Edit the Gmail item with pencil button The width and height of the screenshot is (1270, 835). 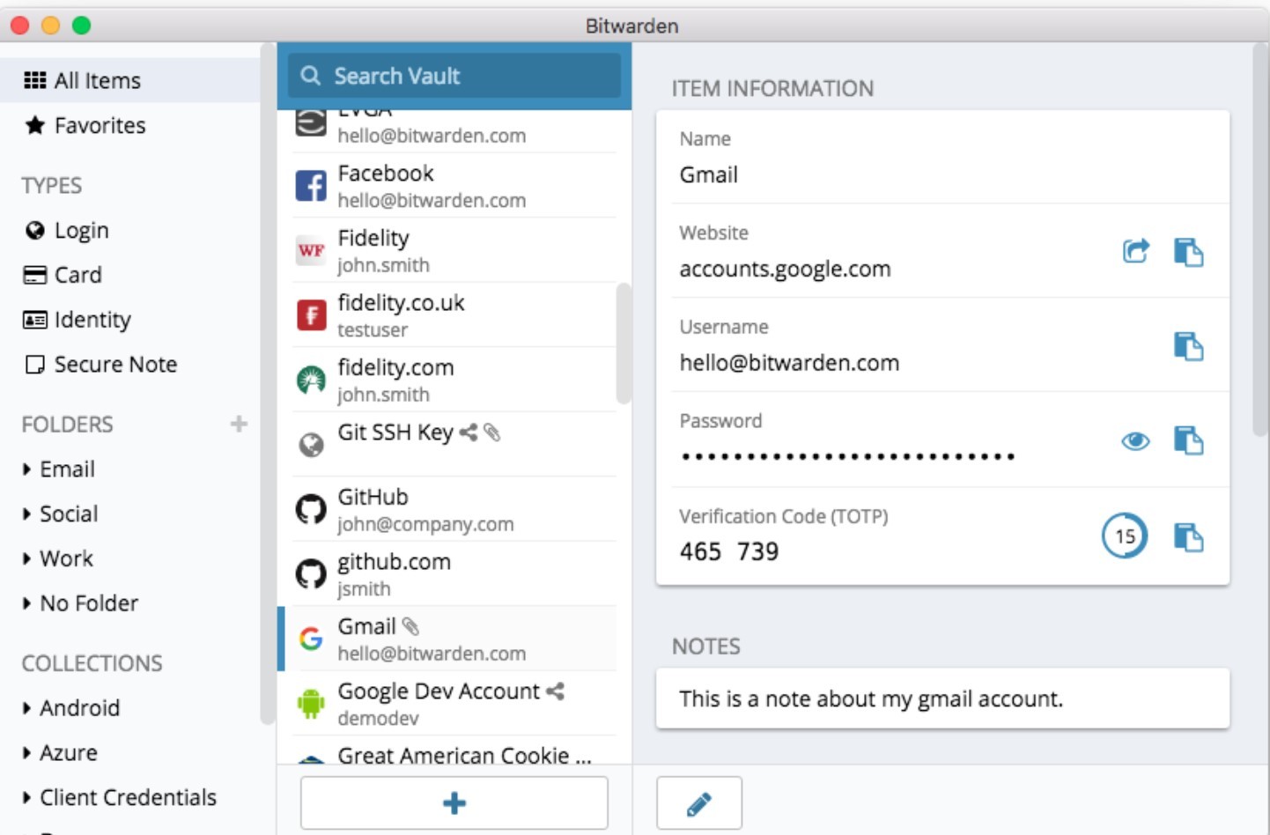click(x=699, y=802)
